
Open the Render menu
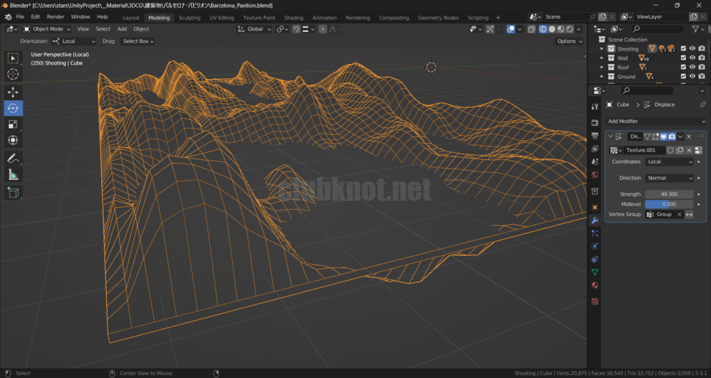coord(56,17)
